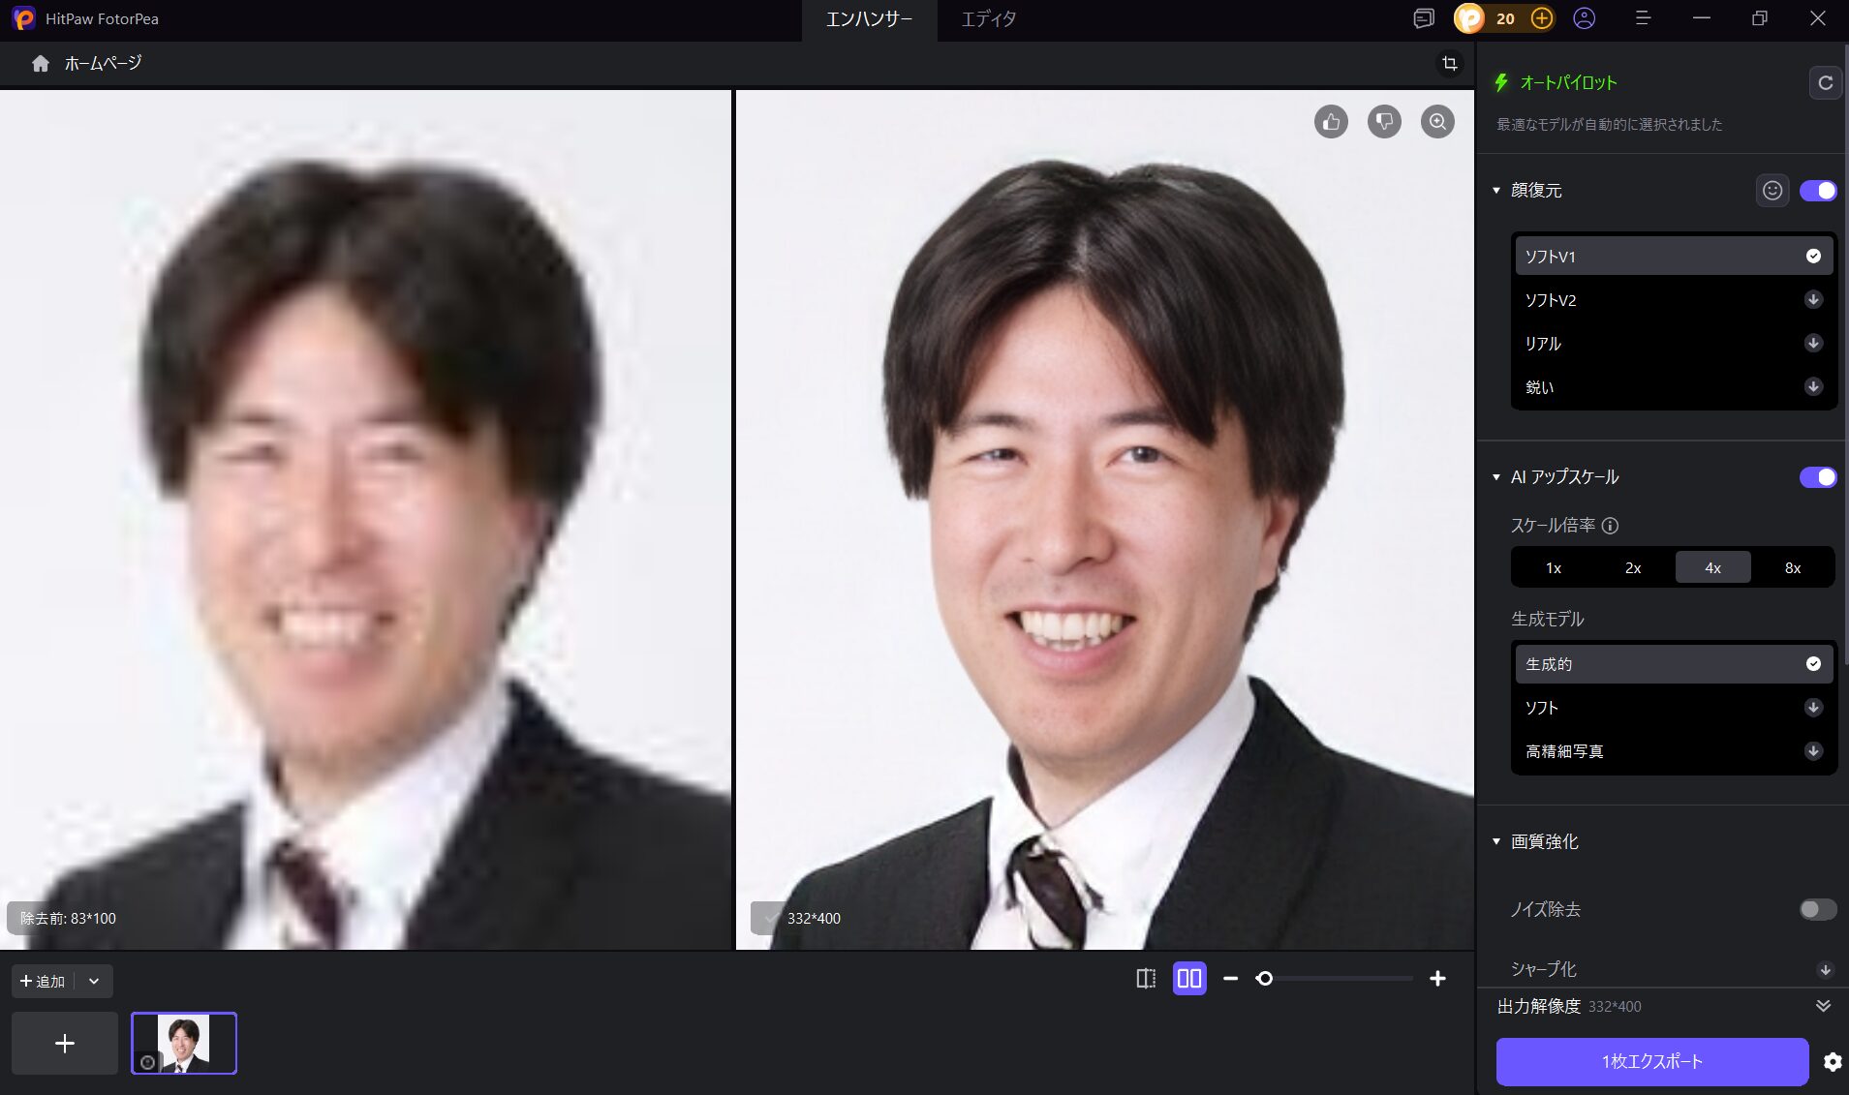The image size is (1849, 1095).
Task: Select the 8x scale ratio
Action: click(1791, 567)
